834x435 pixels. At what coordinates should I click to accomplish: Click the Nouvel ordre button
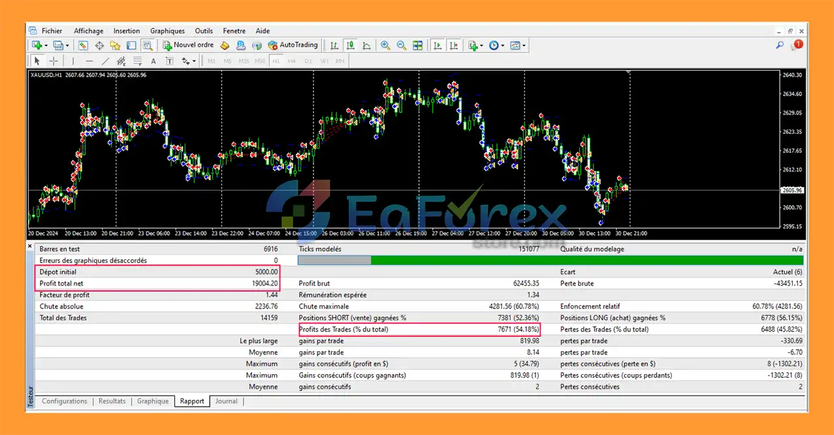189,45
